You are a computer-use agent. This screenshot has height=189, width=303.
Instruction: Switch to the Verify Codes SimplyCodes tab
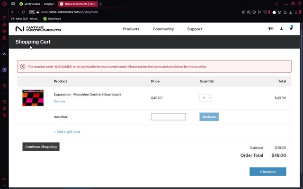tap(37, 4)
